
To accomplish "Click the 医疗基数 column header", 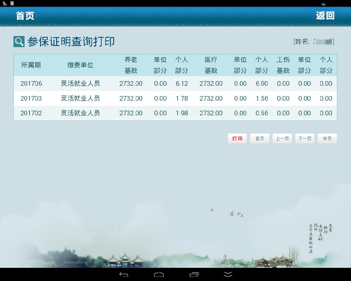I will [x=211, y=65].
